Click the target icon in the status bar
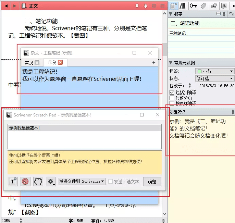 click(x=163, y=221)
